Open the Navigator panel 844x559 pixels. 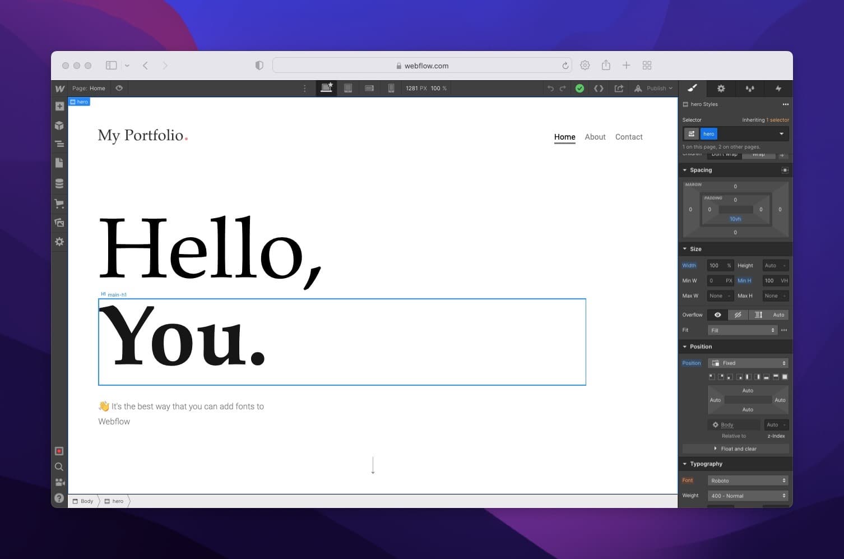pos(59,144)
